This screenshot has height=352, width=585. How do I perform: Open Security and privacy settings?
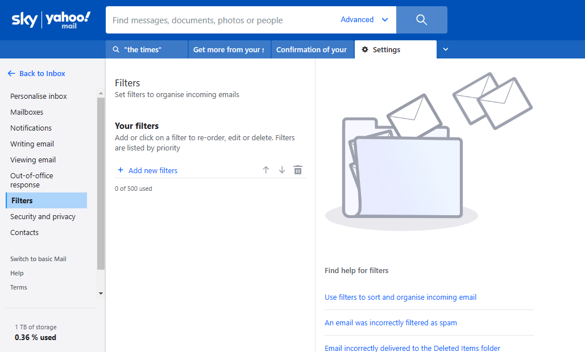point(43,216)
